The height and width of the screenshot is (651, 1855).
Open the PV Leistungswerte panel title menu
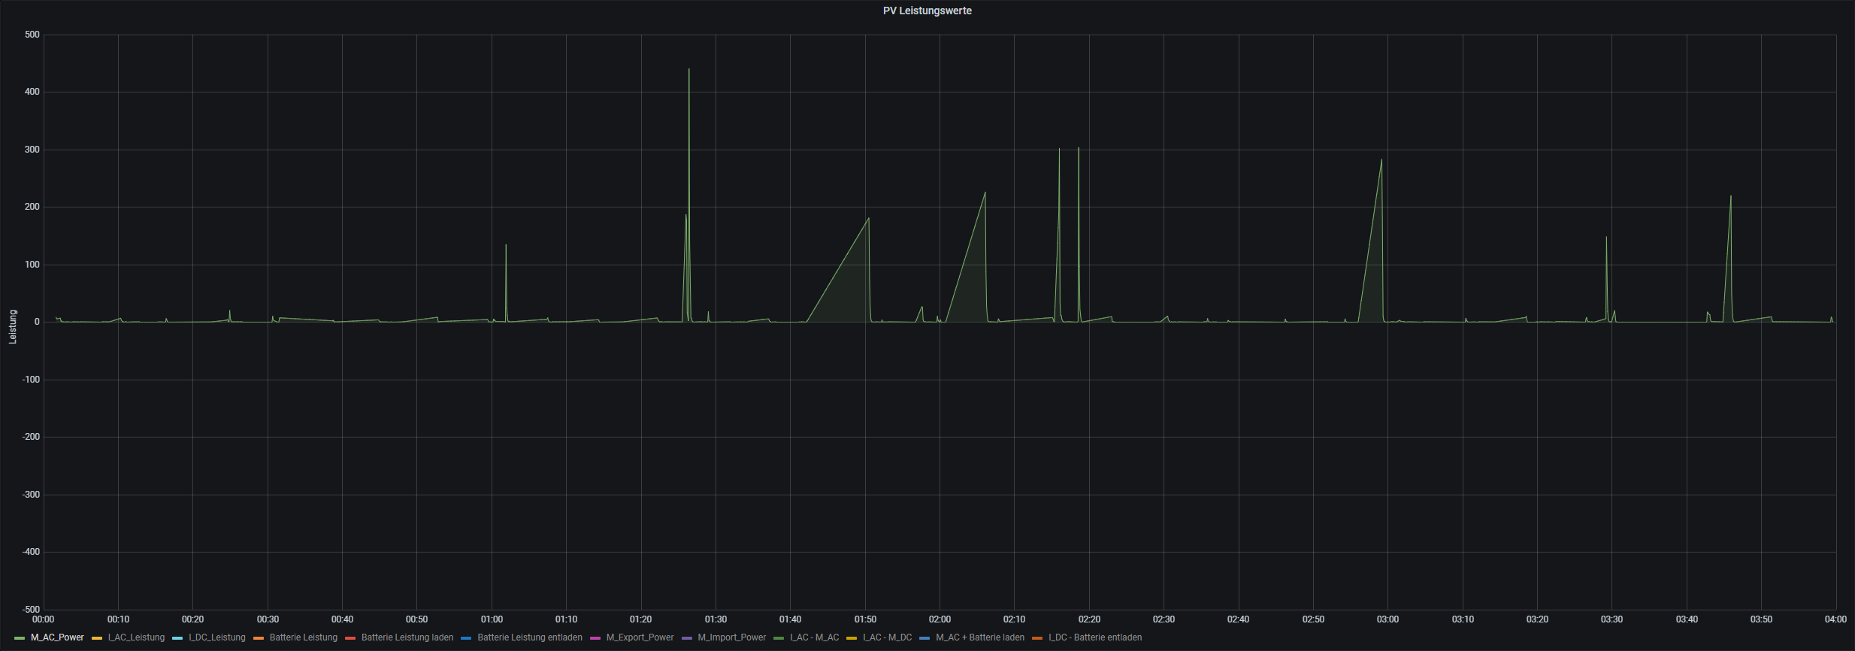[927, 11]
